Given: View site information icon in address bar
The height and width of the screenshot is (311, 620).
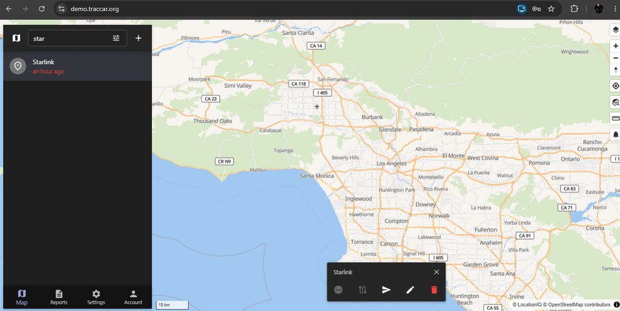Looking at the screenshot, I should (61, 8).
